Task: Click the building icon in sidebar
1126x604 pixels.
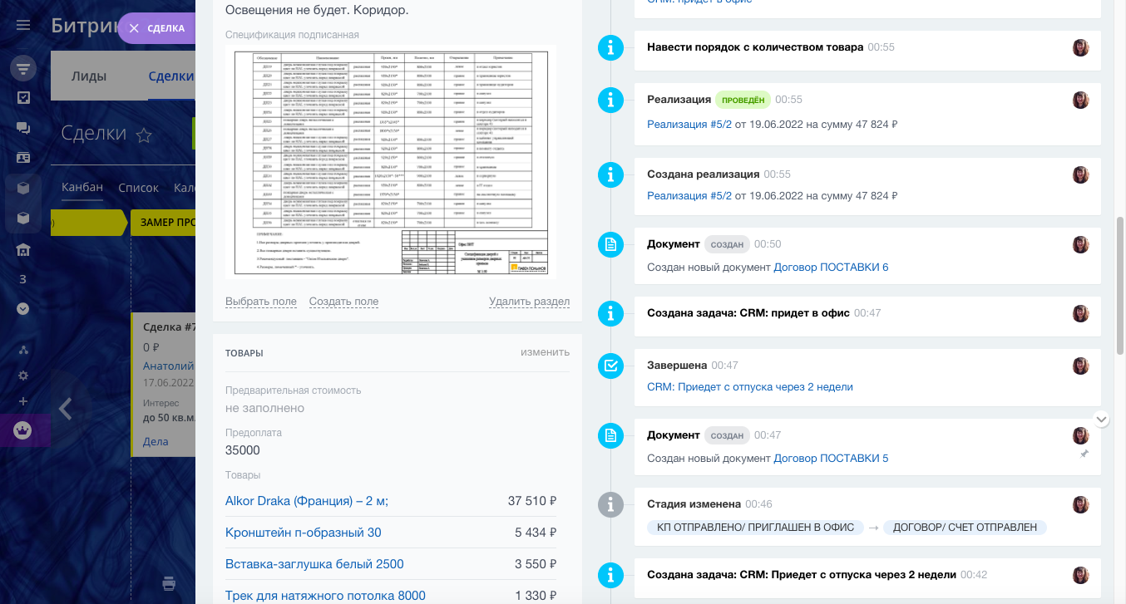Action: (23, 249)
